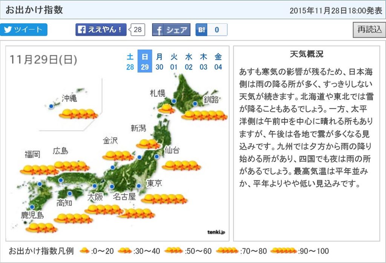Open Wednesday 02 forecast tab
Viewport: 386px width, 263px height.
coord(188,61)
